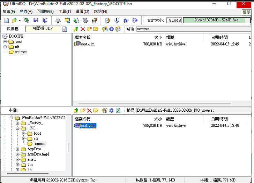Expand boot folder under _ISO_

(x=24, y=134)
